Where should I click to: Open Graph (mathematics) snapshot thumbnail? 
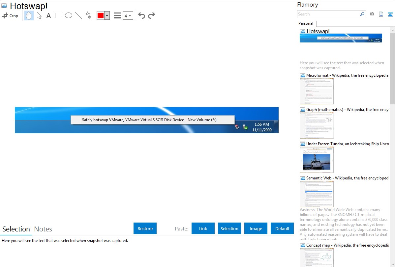pos(317,125)
